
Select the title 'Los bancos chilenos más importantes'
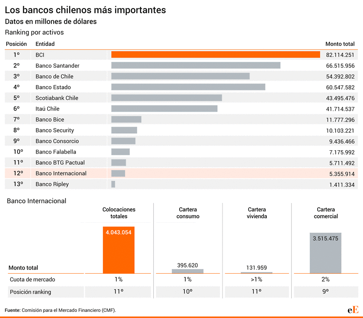[x=85, y=10]
